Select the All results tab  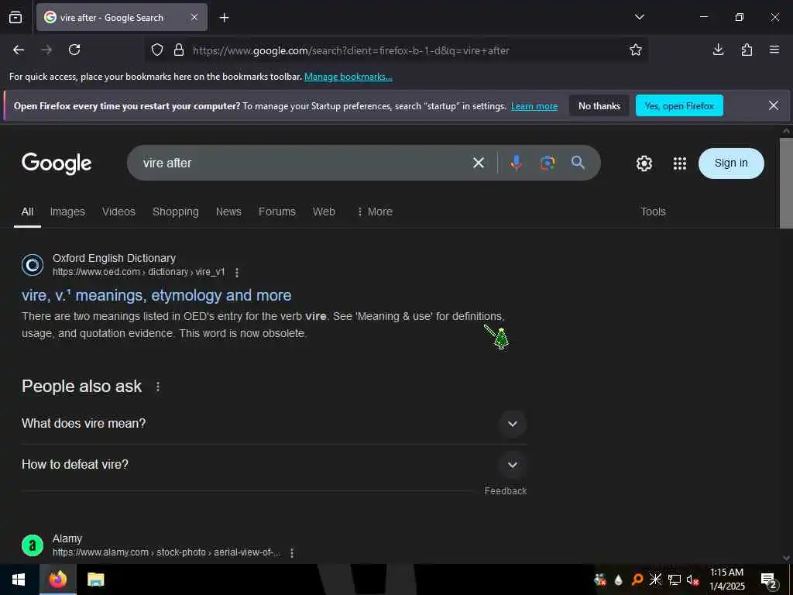[27, 212]
